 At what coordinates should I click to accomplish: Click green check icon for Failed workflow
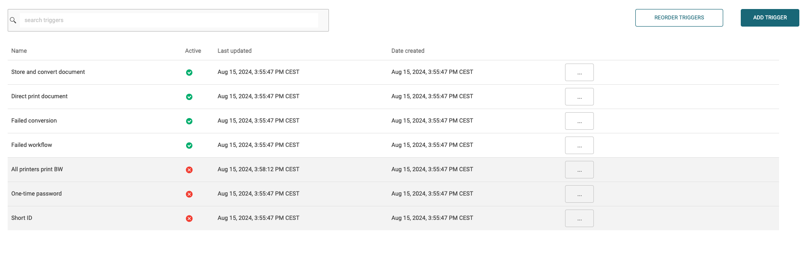pos(189,146)
